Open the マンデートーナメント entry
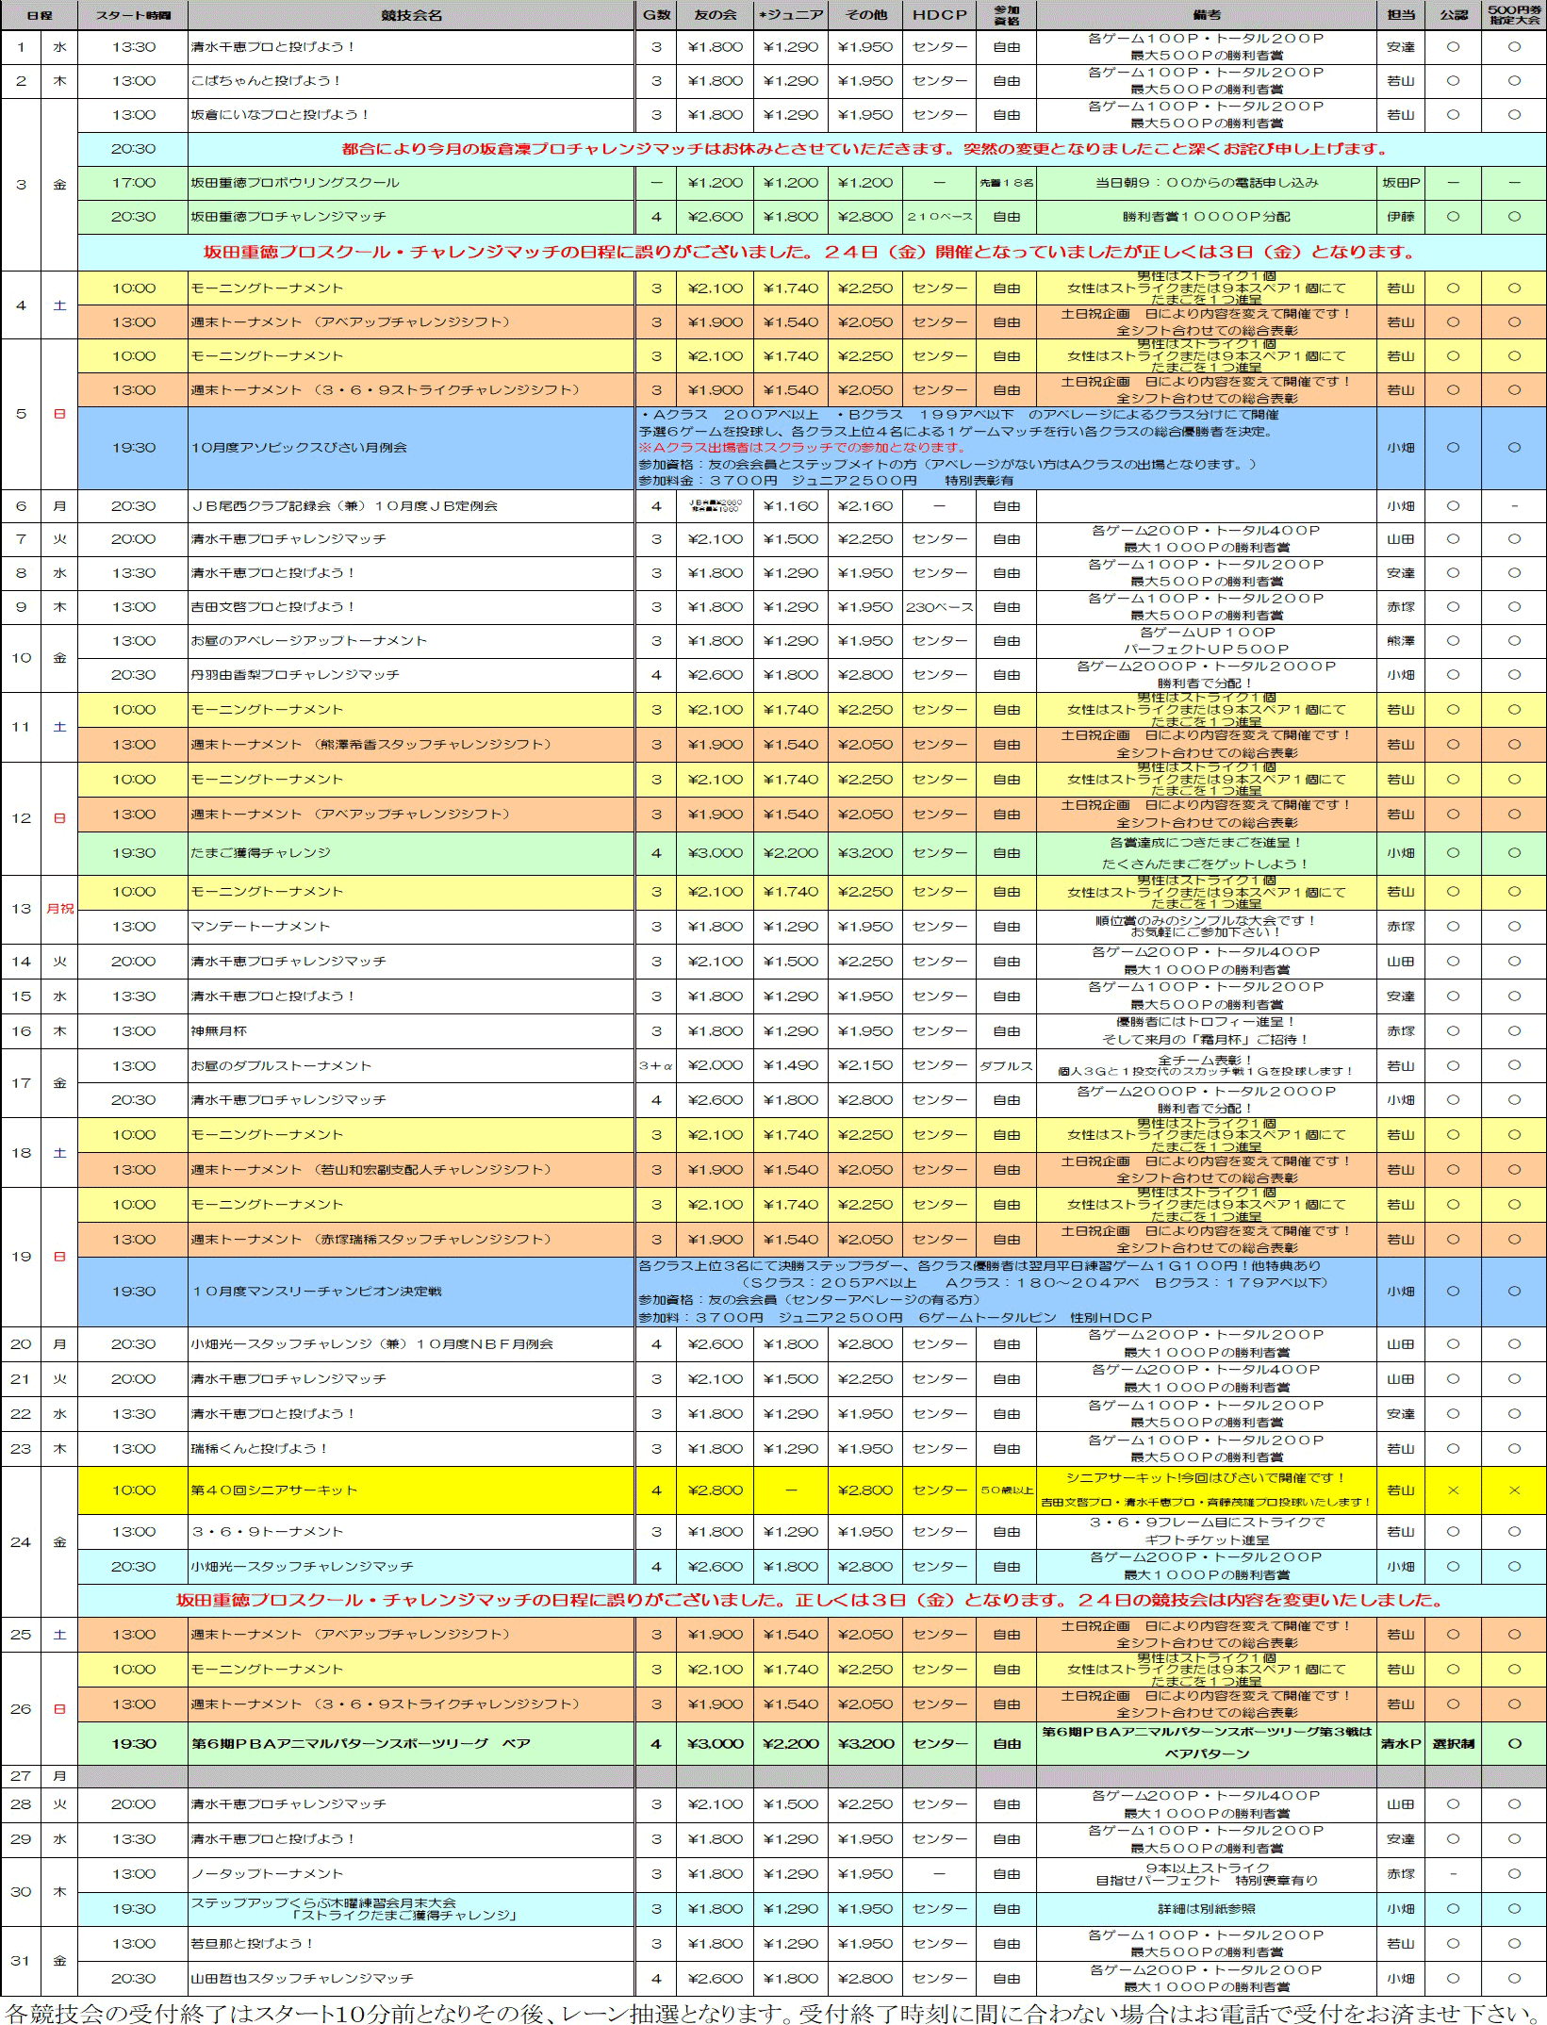1547x2025 pixels. pyautogui.click(x=261, y=927)
